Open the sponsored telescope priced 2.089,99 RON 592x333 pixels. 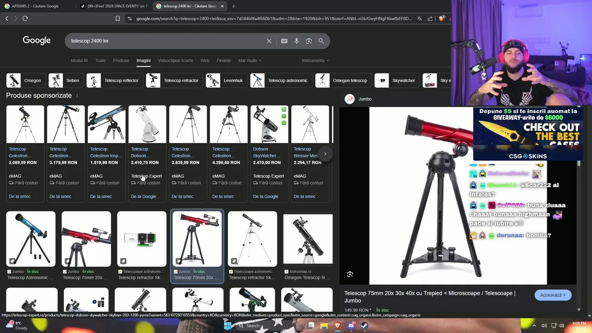pos(25,154)
